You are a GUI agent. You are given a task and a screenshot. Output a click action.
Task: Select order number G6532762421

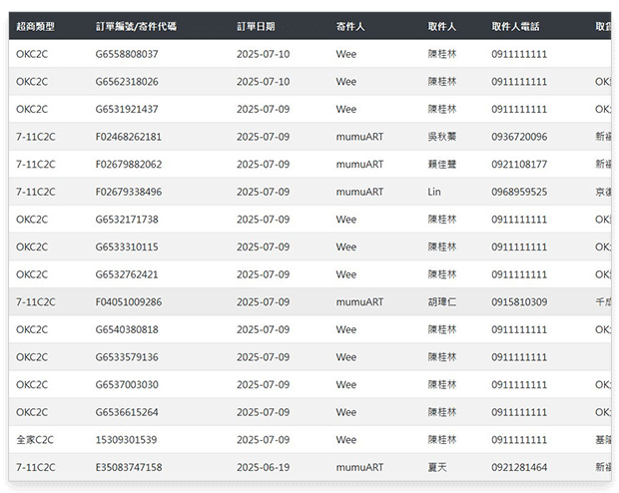point(127,274)
